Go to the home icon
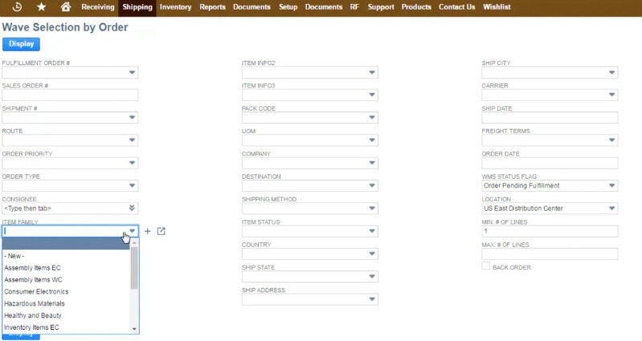Viewport: 642px width, 341px height. 66,7
